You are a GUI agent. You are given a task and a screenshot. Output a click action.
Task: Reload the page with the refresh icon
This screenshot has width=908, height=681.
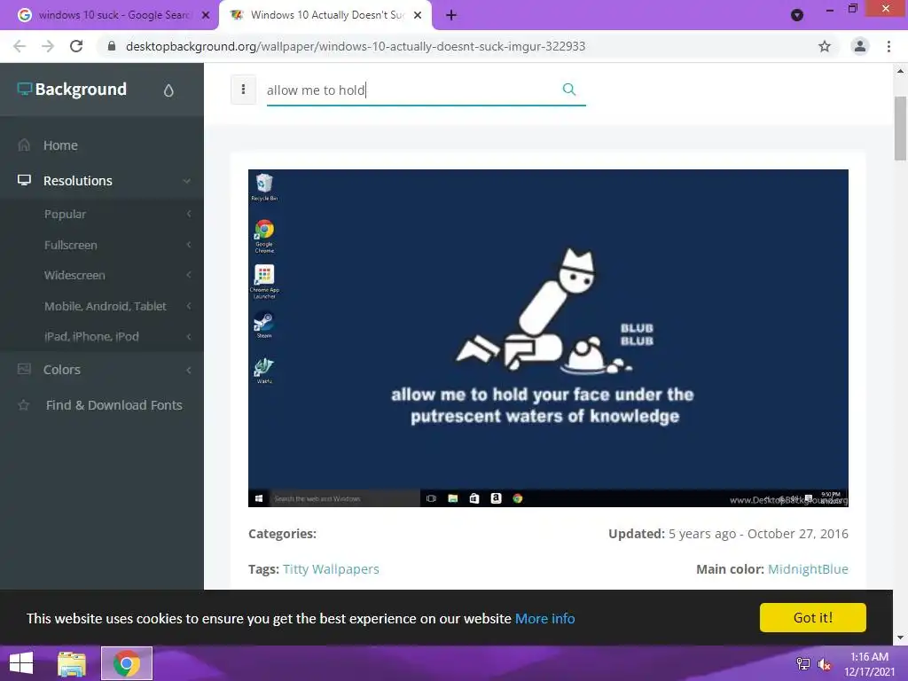click(x=76, y=46)
